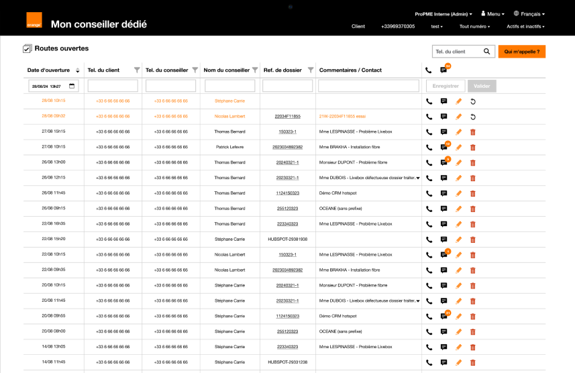
Task: Delete the 20/08 08h00 route
Action: click(473, 332)
